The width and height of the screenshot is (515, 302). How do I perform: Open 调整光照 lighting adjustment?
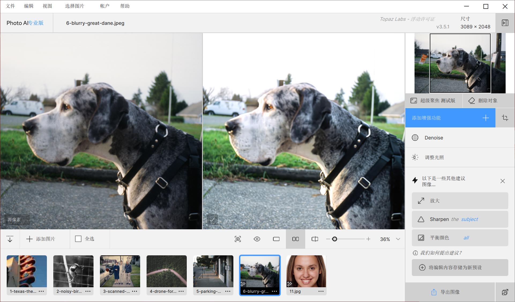[460, 157]
